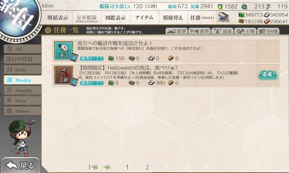
Task: Filter quests by 遠征 expedition category
Action: coord(223,31)
